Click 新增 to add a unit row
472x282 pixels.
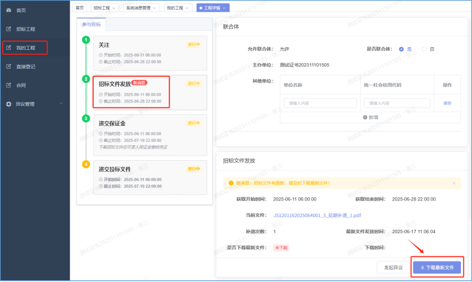pos(371,117)
